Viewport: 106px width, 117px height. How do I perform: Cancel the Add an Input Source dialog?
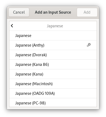[x=19, y=12]
